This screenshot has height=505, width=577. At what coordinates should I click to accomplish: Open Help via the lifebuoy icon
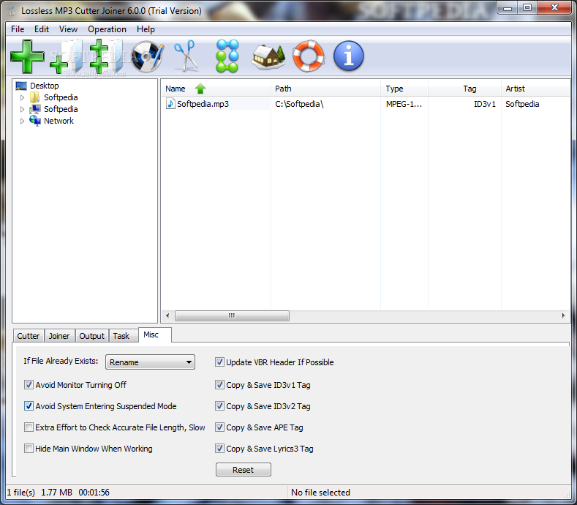coord(309,56)
